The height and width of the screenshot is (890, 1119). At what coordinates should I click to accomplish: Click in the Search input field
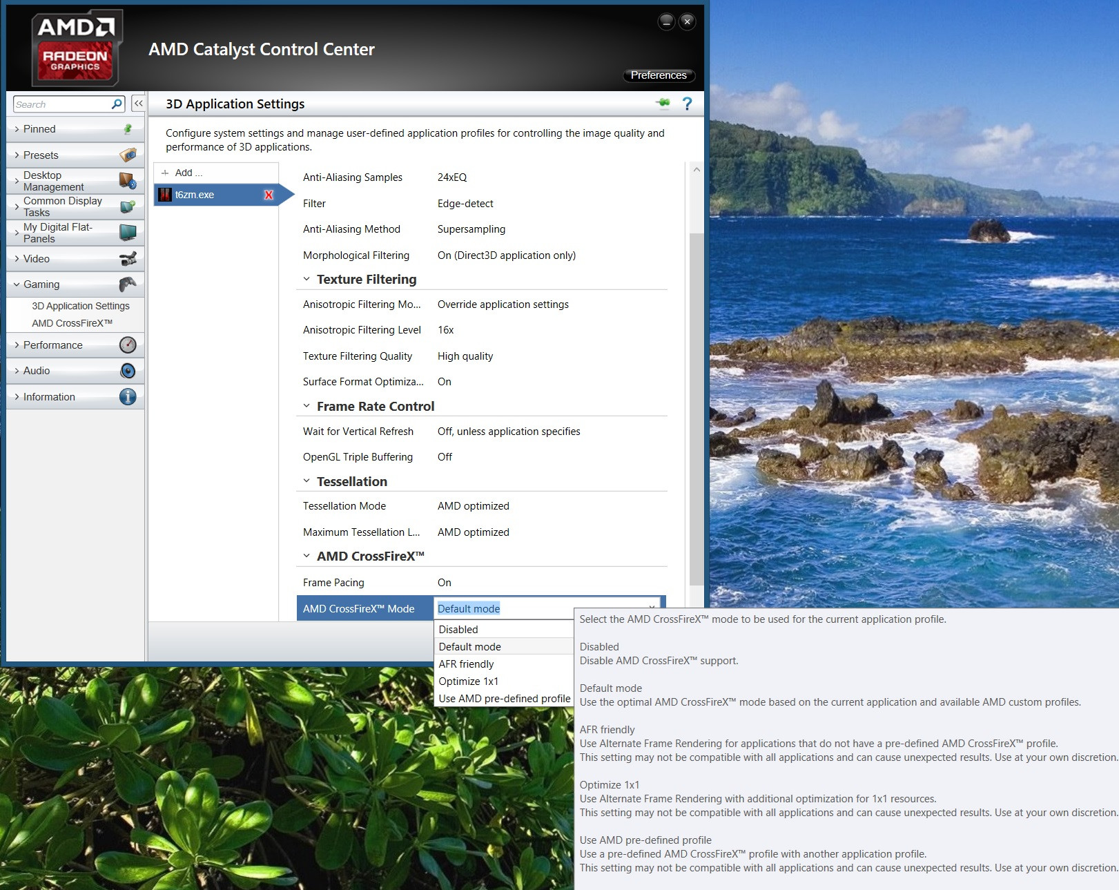(62, 104)
